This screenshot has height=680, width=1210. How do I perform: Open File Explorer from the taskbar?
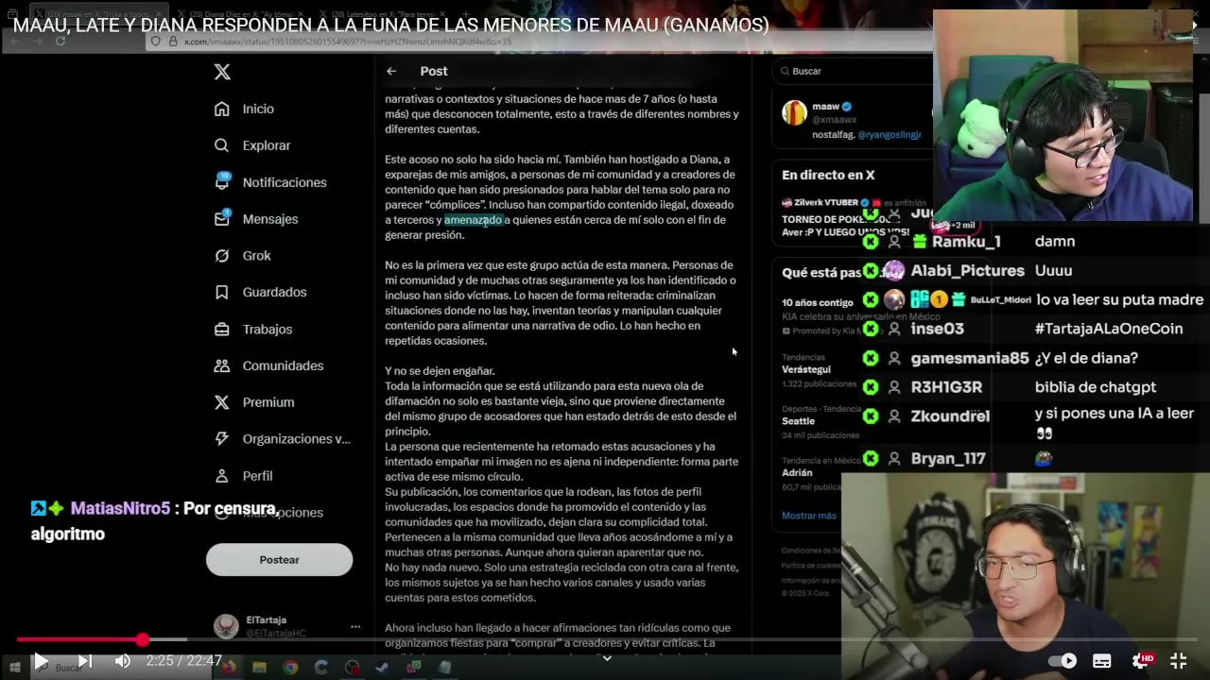pos(259,668)
